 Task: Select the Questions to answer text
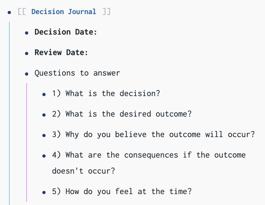pyautogui.click(x=77, y=73)
